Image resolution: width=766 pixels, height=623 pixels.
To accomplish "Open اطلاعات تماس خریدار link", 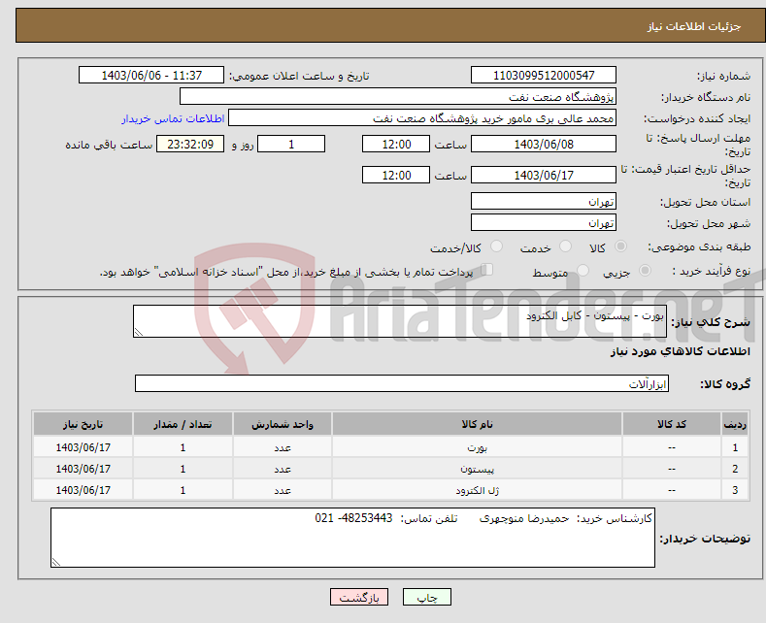I will [x=173, y=118].
